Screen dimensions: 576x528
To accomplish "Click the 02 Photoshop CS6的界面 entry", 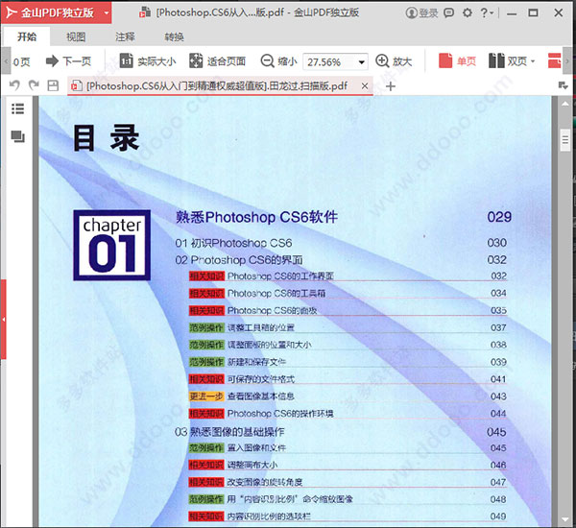I will click(x=239, y=260).
